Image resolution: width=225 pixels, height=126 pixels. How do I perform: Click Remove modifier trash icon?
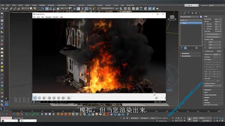pyautogui.click(x=196, y=48)
